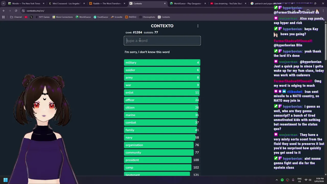Open the Chronophoto bookmark

point(147,17)
